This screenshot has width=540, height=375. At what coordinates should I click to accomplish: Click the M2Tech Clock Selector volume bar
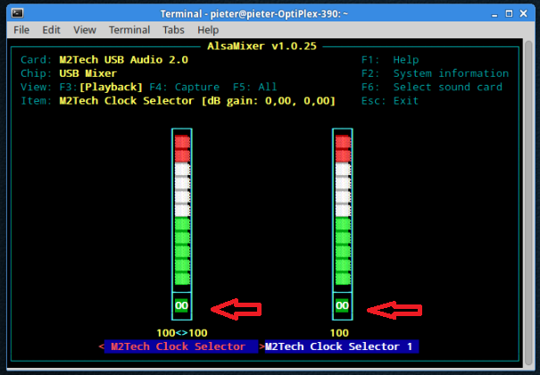click(182, 210)
